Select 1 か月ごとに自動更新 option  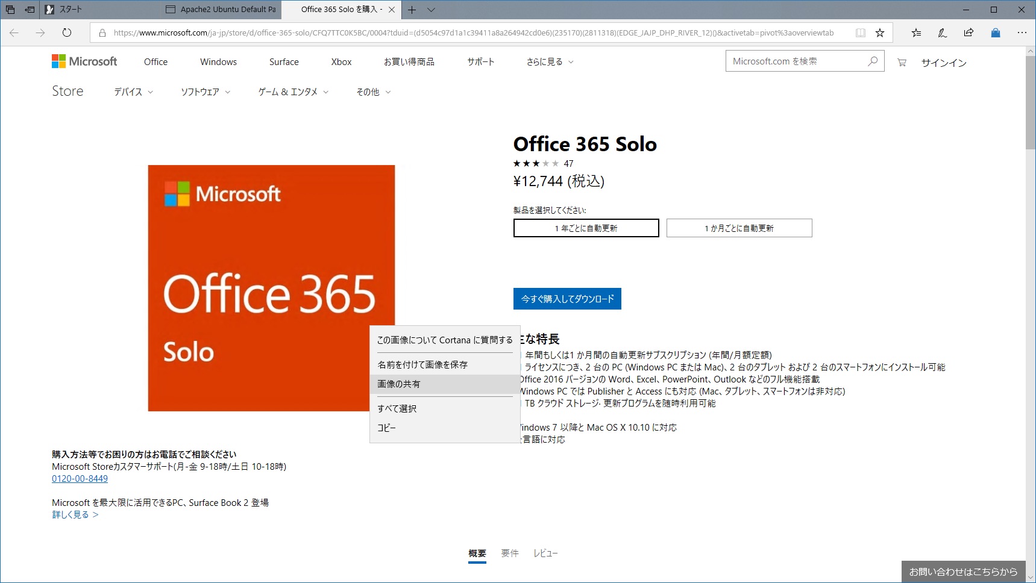point(739,228)
